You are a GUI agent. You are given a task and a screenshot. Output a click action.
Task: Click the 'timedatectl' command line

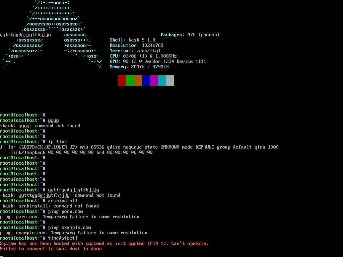39,238
